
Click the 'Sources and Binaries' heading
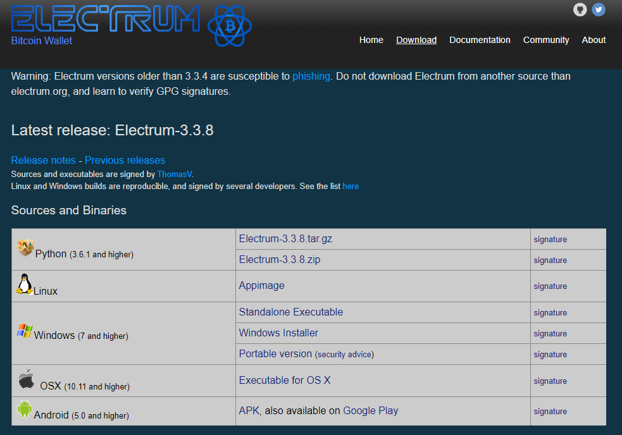(68, 210)
